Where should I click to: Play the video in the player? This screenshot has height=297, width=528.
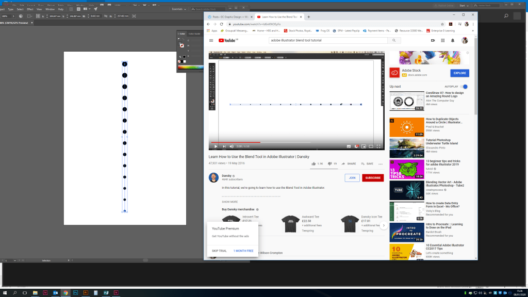tap(216, 146)
